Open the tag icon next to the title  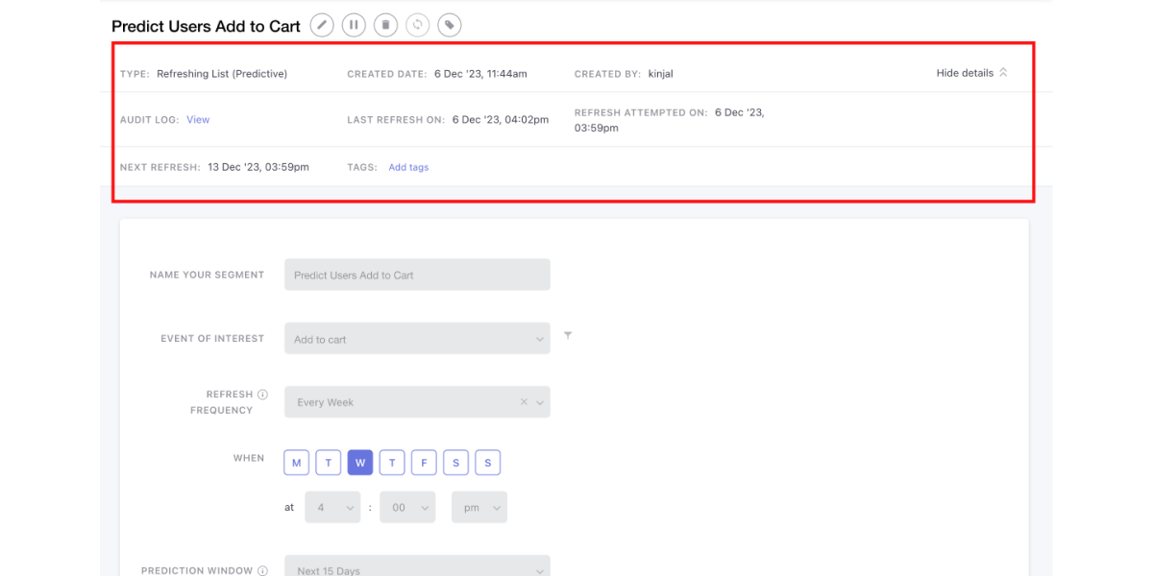click(x=449, y=26)
